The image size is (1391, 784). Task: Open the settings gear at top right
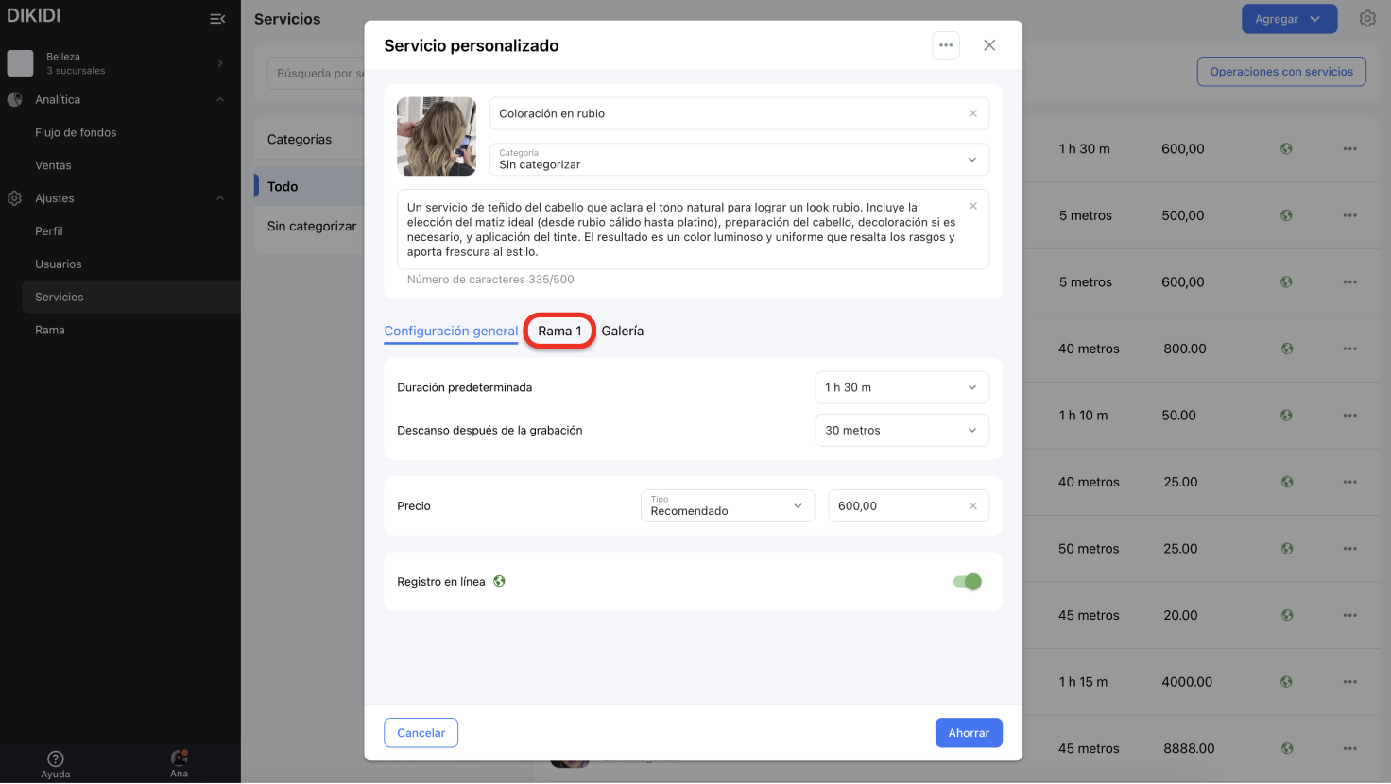point(1367,19)
